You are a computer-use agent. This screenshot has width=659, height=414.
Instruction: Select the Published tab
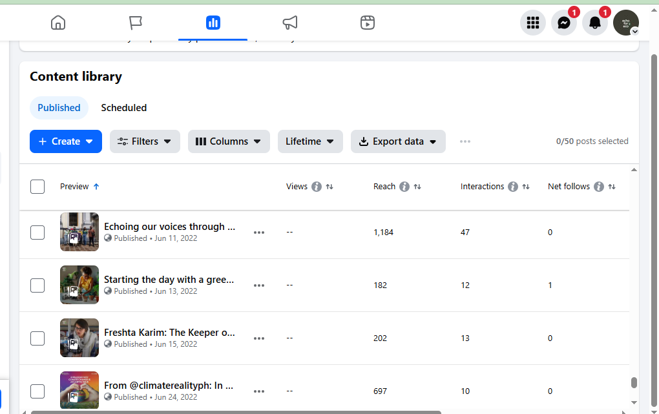(59, 108)
